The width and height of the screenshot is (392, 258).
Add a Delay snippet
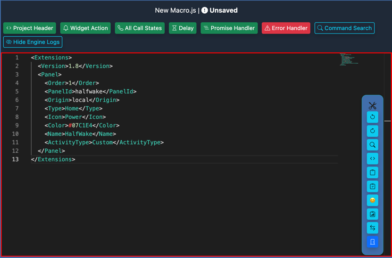[x=183, y=28]
